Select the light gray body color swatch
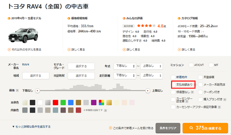The width and height of the screenshot is (231, 135). [x=86, y=102]
